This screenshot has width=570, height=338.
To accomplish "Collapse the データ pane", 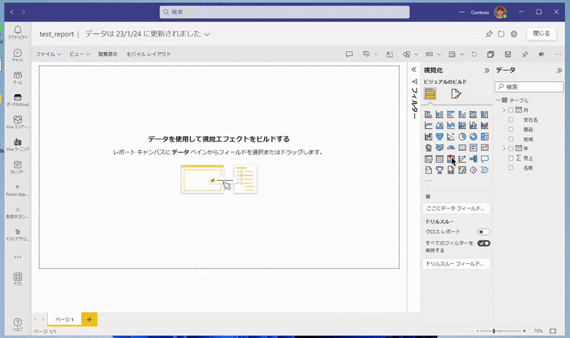I will 559,70.
